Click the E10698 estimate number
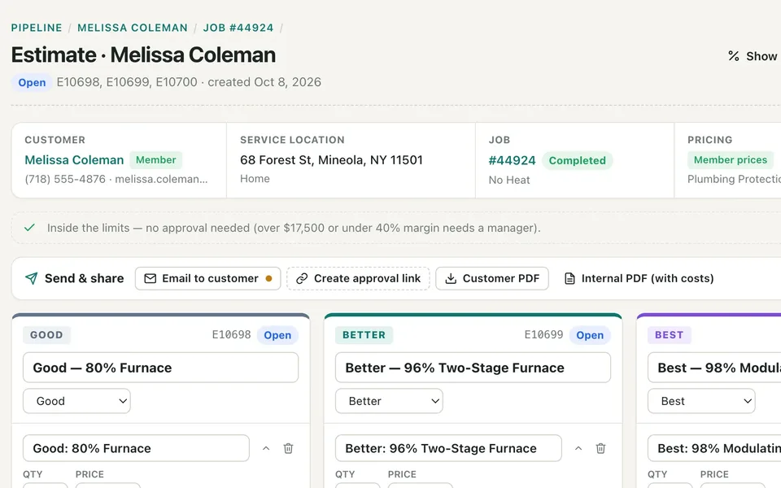781x488 pixels. [231, 334]
